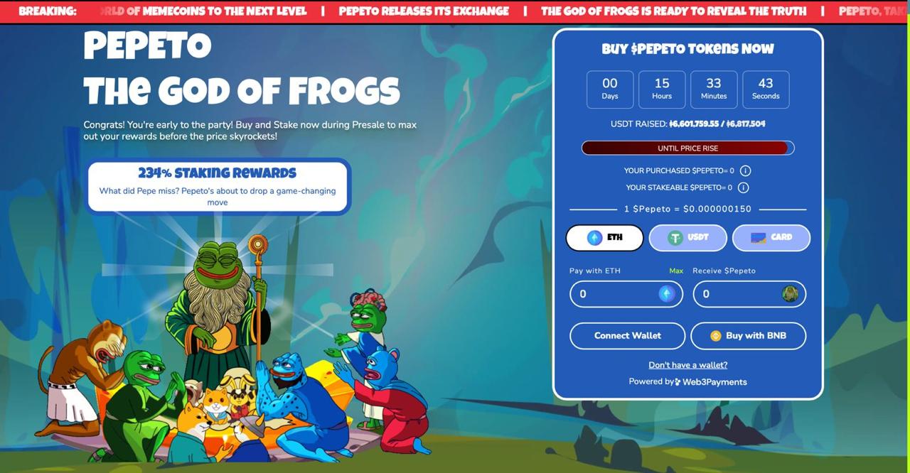Click the Max link above the ETH field
Screen dimensions: 910x473
[676, 271]
